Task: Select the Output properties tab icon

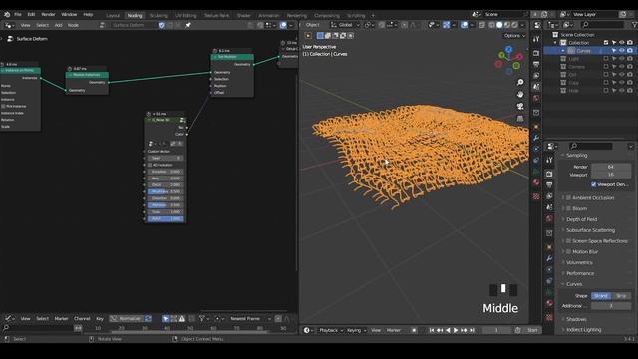Action: pyautogui.click(x=549, y=185)
